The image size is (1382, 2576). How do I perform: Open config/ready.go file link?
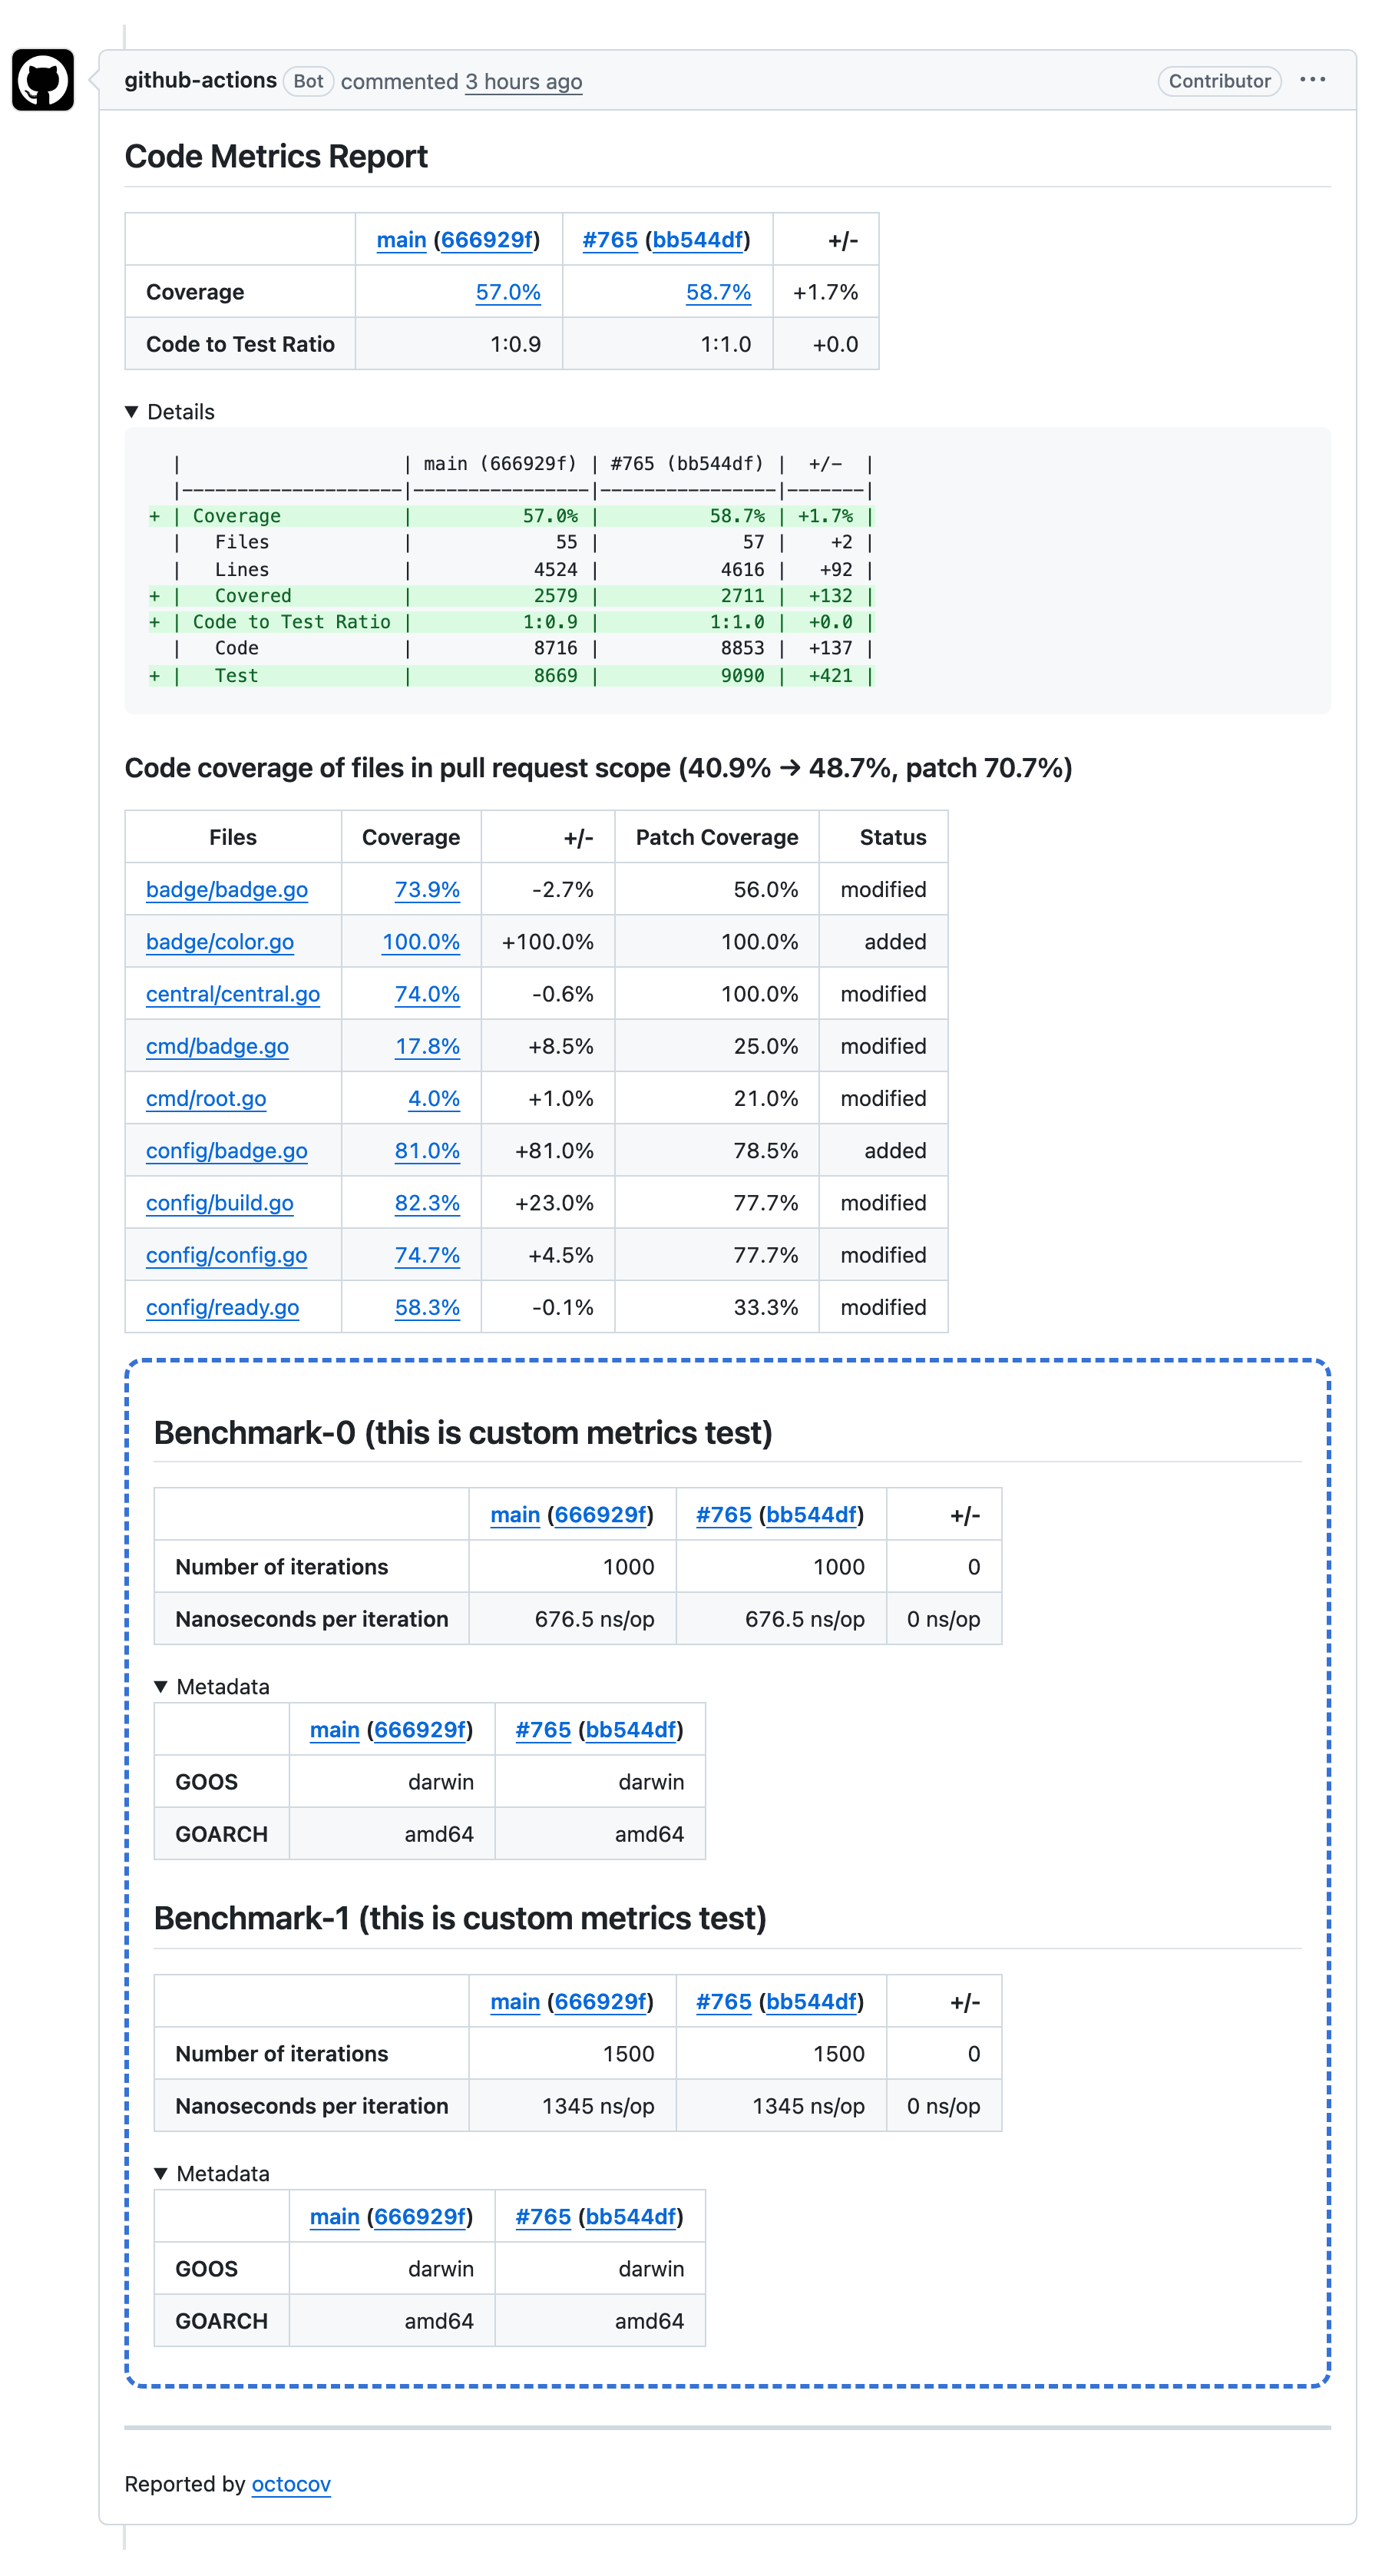point(223,1307)
